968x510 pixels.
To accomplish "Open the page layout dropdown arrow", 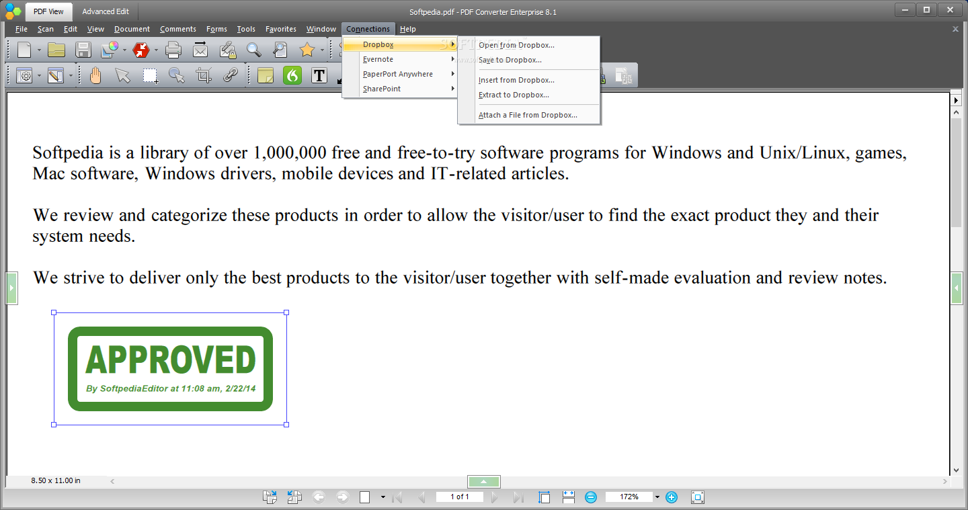I will tap(383, 497).
